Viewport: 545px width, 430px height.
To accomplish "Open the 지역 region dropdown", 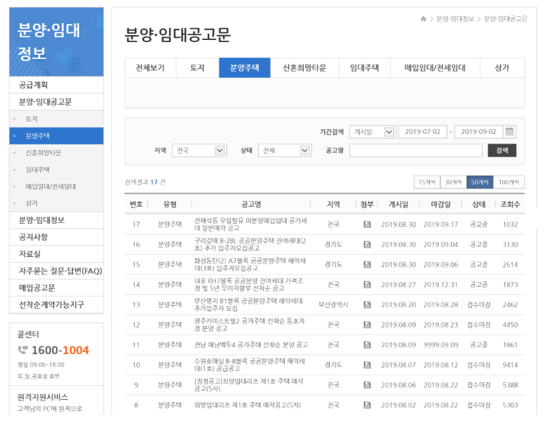I will click(199, 150).
